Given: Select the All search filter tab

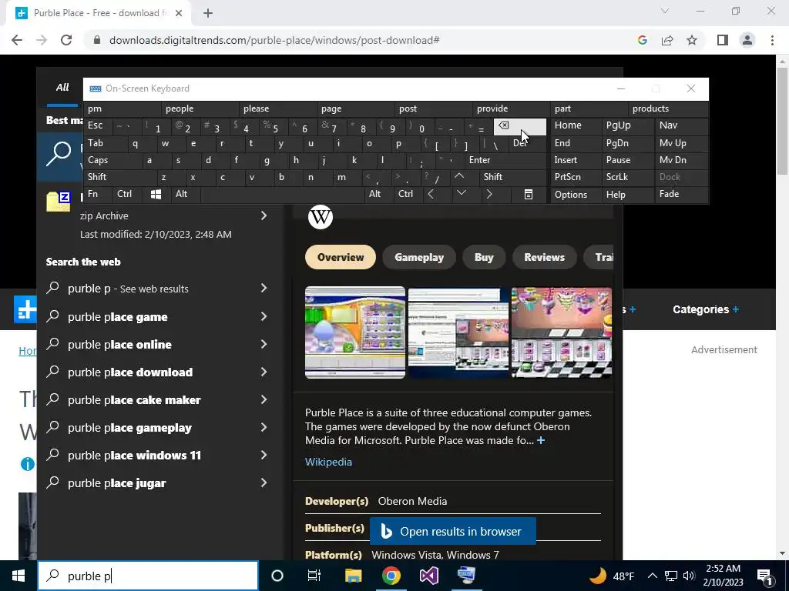Looking at the screenshot, I should [62, 88].
